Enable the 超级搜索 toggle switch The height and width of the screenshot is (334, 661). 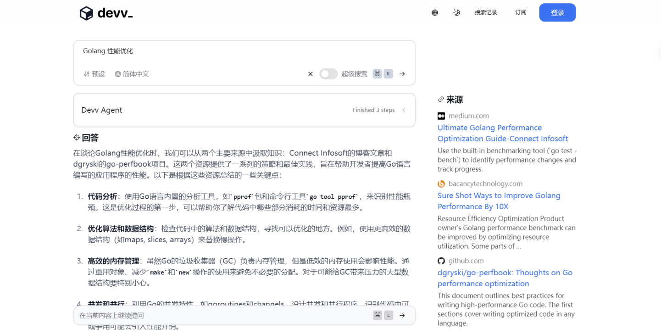pyautogui.click(x=328, y=74)
